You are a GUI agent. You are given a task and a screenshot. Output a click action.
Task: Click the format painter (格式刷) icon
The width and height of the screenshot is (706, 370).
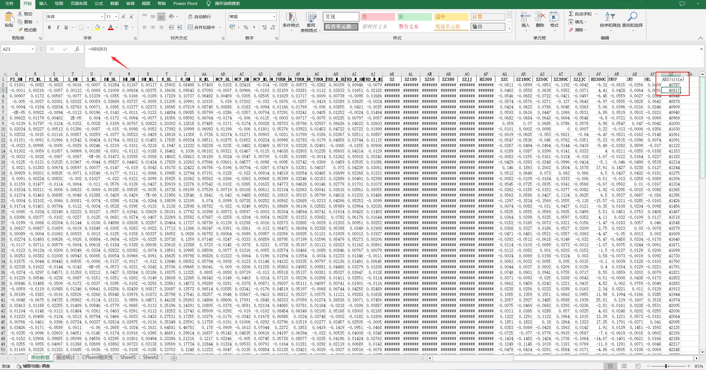[20, 30]
